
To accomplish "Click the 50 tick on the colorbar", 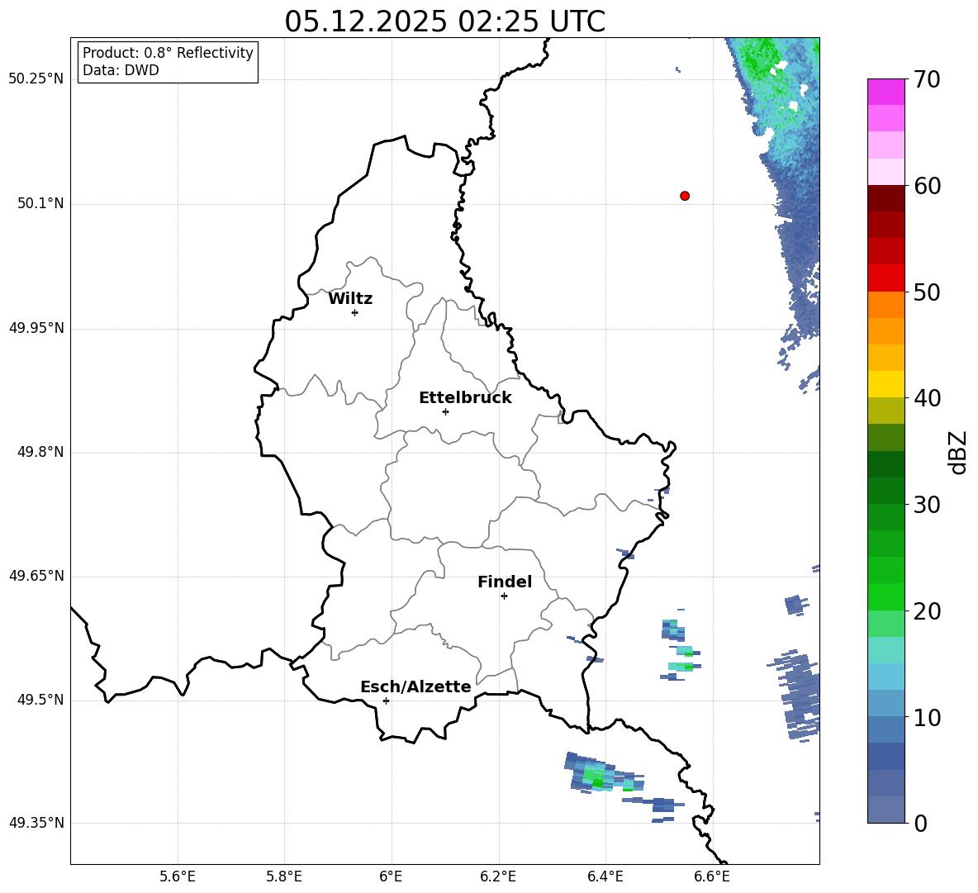I will 927,292.
